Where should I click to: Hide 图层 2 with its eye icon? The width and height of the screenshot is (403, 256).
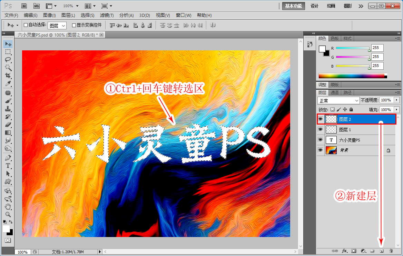coord(320,119)
